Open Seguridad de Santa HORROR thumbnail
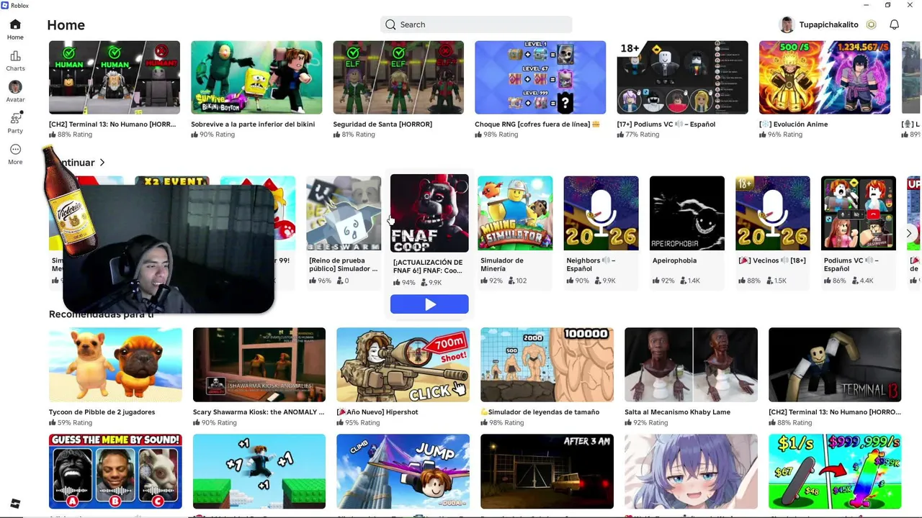922x518 pixels. pyautogui.click(x=398, y=77)
